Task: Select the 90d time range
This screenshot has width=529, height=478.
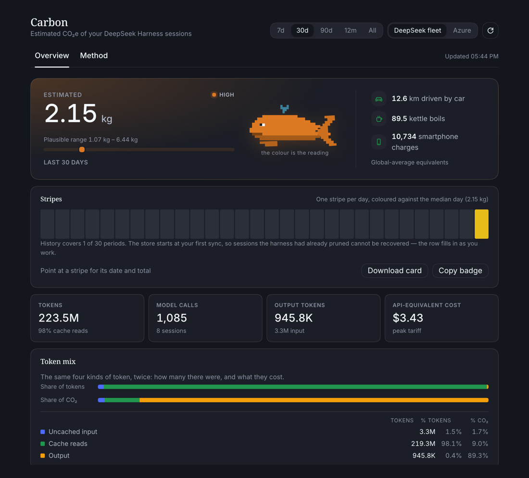Action: click(326, 30)
